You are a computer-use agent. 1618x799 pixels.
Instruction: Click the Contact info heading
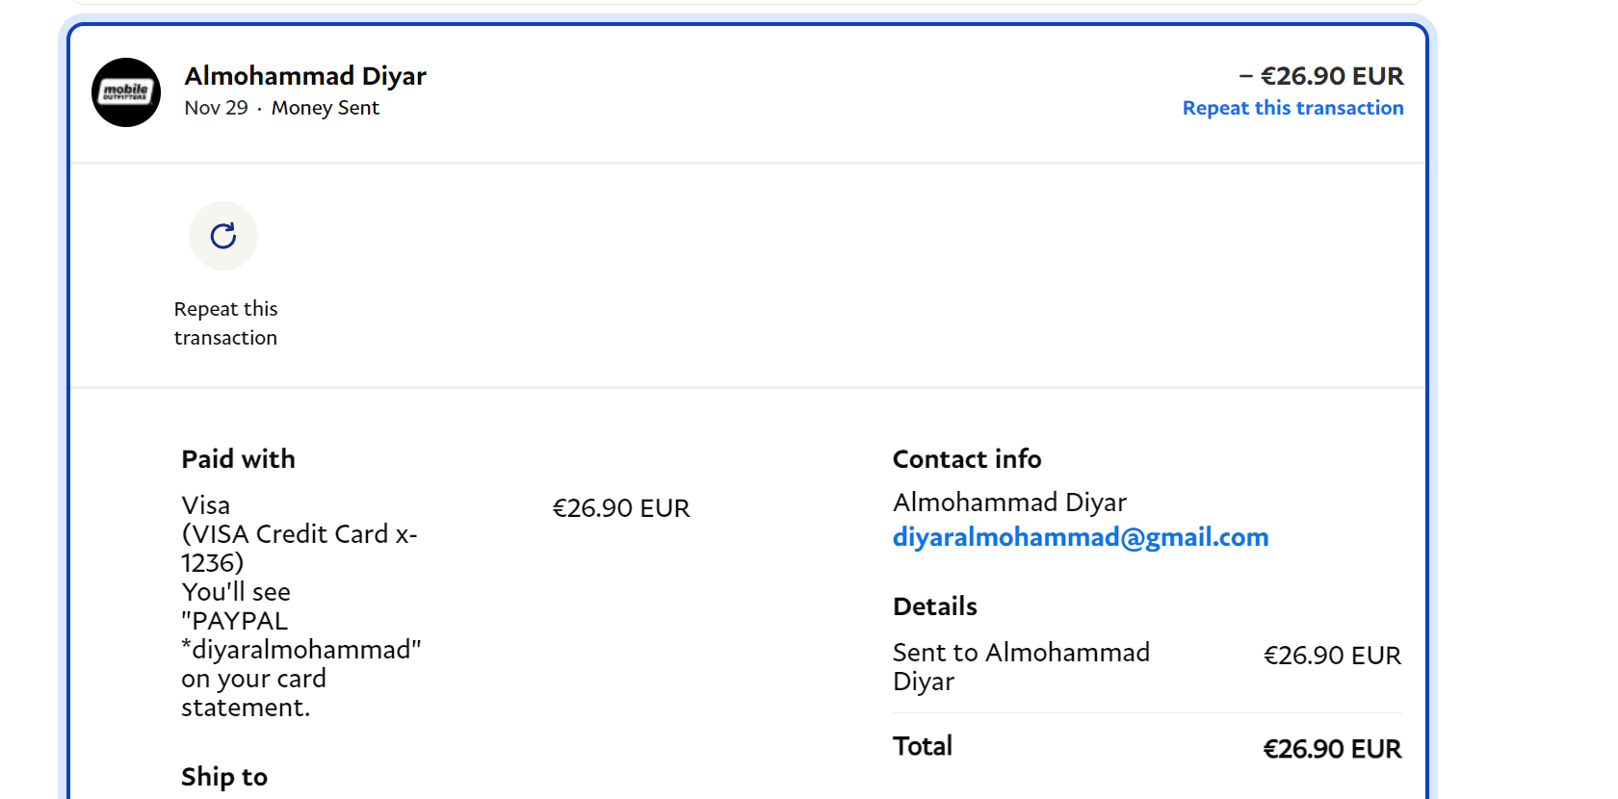(967, 459)
